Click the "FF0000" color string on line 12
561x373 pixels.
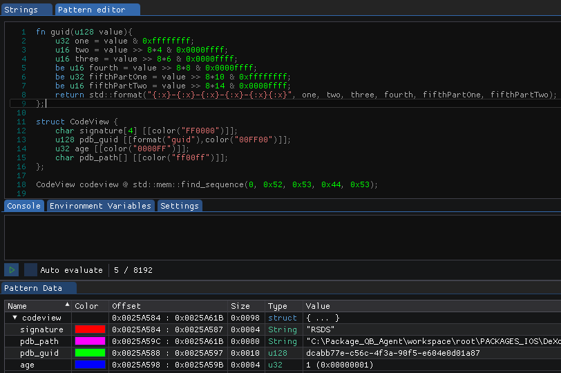tap(200, 131)
